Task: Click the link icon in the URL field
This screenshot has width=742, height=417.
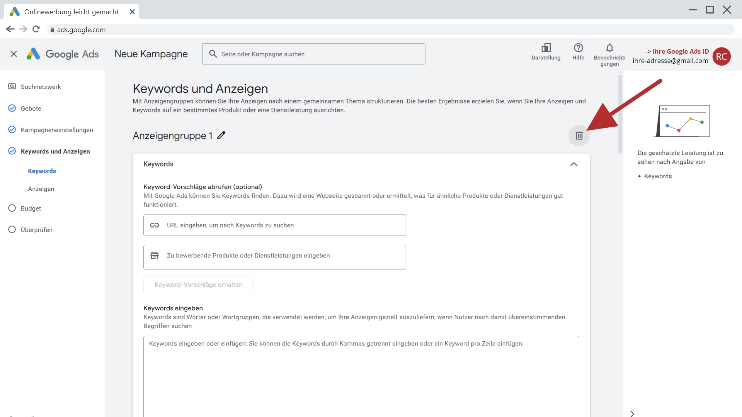Action: click(x=155, y=225)
